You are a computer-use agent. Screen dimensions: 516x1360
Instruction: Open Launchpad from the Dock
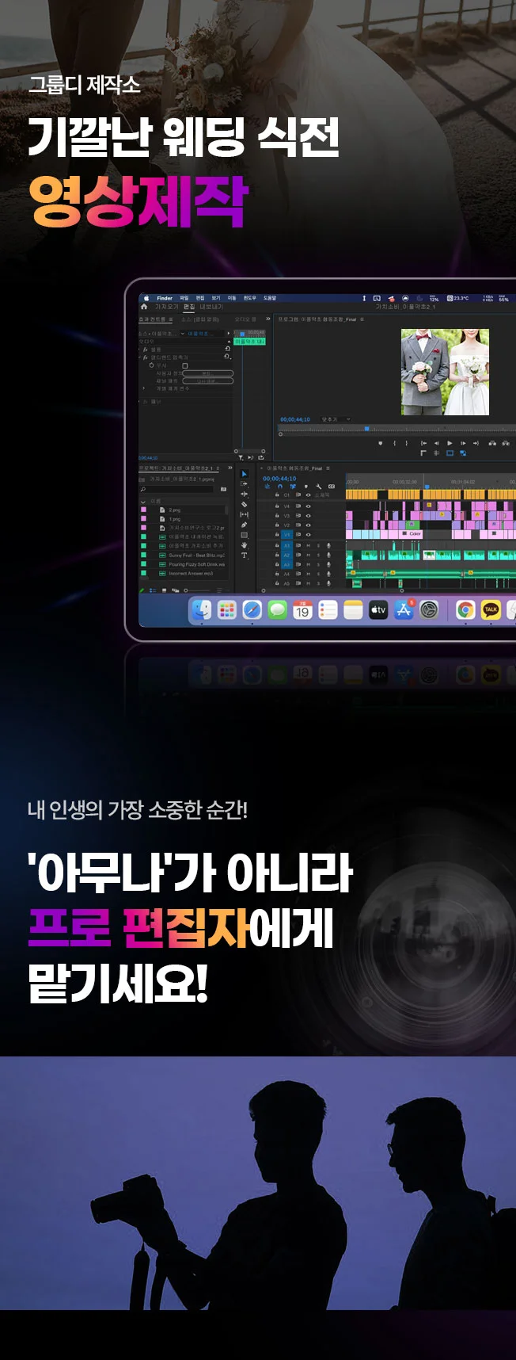tap(227, 609)
